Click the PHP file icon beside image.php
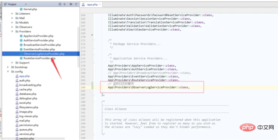 [17, 112]
